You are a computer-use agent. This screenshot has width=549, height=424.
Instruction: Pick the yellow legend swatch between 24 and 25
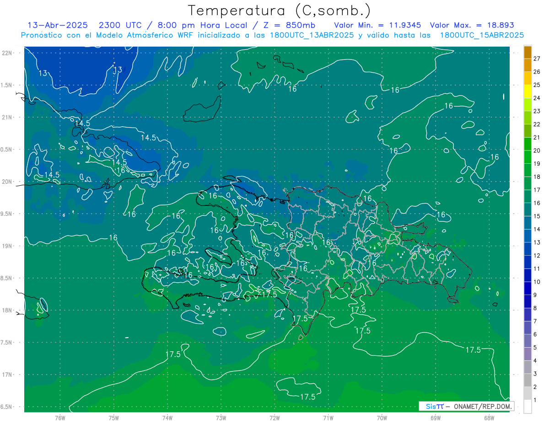point(527,91)
